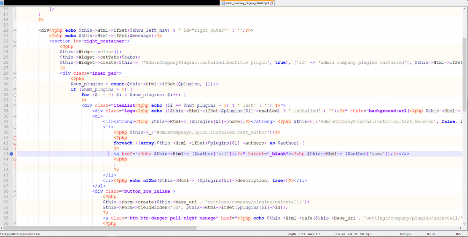Collapse the PHP fold marker at line 29

(x=15, y=78)
